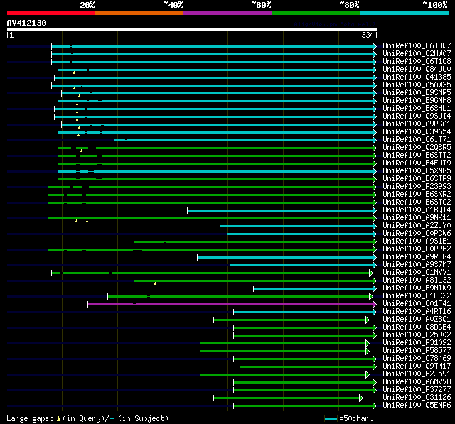This screenshot has width=455, height=424.
Task: Select the UniRef100_B9NIW9 label
Action: tap(417, 288)
